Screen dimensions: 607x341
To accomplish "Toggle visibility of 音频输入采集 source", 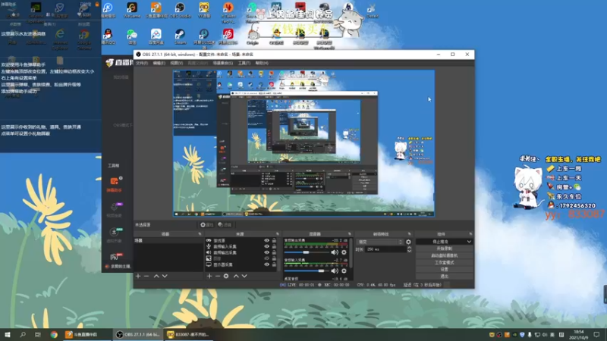I will [x=267, y=246].
